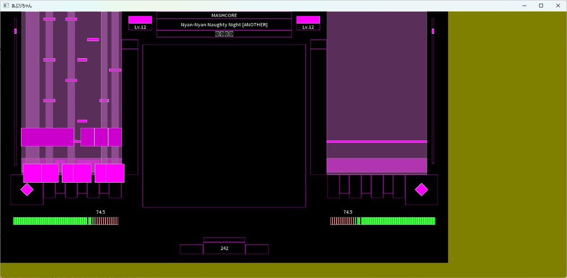Click the Nyan-Nyan Naughty Night [ANOTHER] title banner

click(224, 24)
